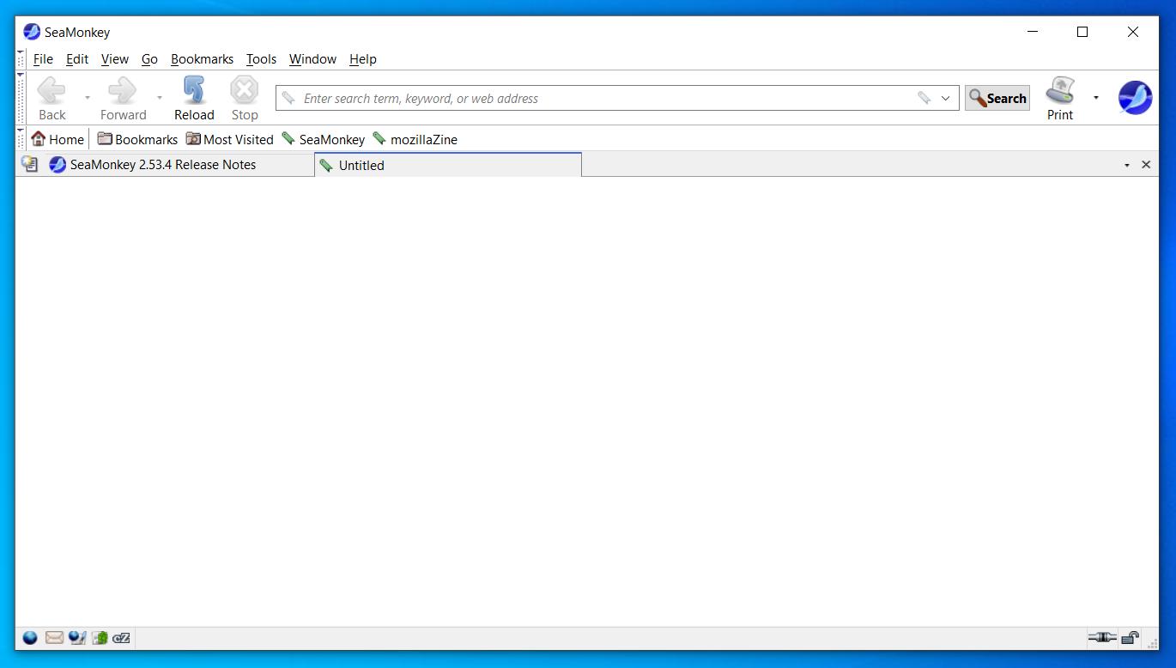Minimize the SeaMonkey window
The width and height of the screenshot is (1176, 668).
click(x=1034, y=32)
